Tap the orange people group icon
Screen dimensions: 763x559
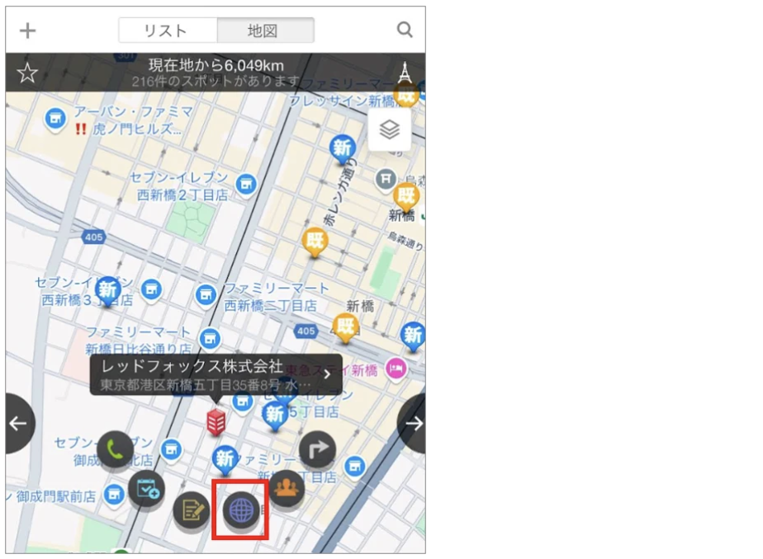(287, 488)
